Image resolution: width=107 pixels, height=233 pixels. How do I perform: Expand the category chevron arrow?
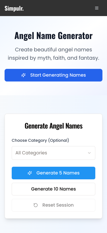[89, 153]
